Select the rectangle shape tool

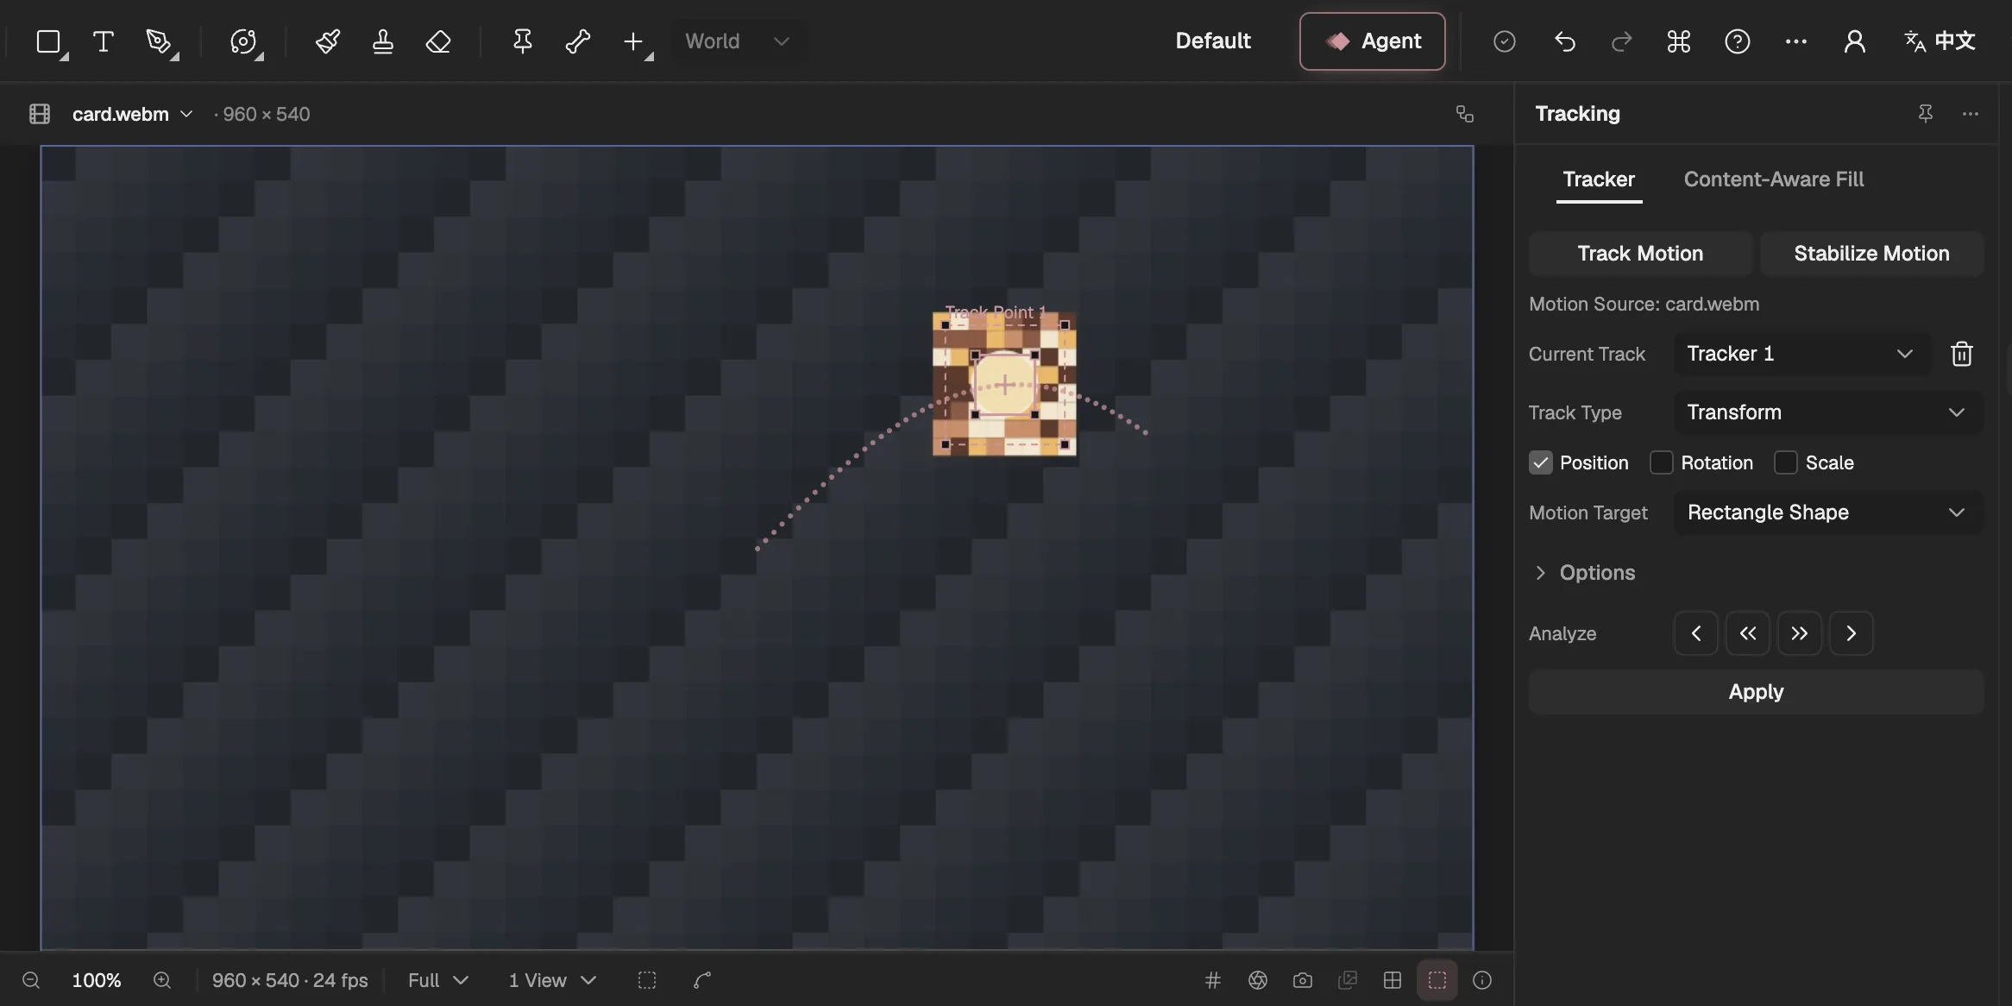(49, 41)
